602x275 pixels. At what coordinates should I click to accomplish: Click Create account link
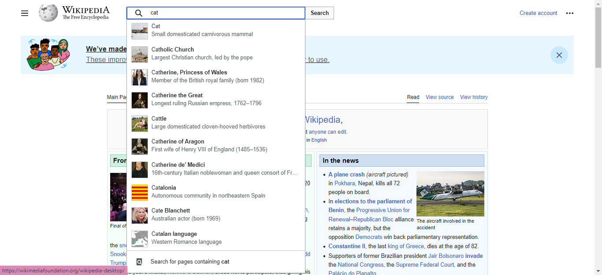point(538,13)
